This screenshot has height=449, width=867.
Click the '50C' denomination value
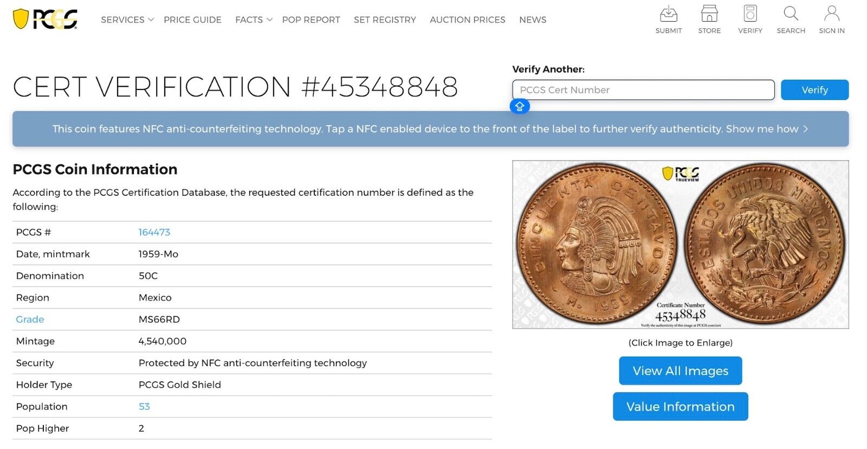tap(148, 276)
